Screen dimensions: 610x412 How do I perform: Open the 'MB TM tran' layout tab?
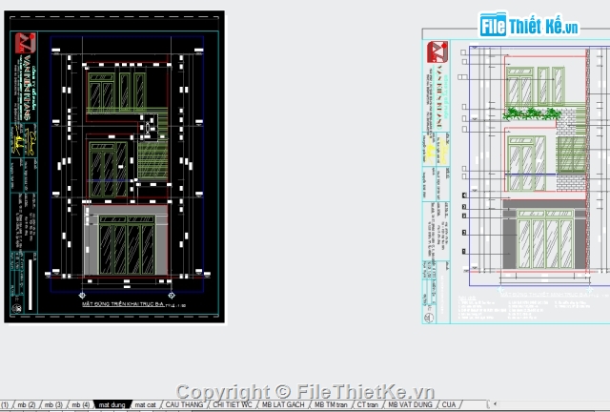331,405
